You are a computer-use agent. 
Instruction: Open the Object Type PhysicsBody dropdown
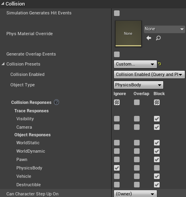coord(138,85)
